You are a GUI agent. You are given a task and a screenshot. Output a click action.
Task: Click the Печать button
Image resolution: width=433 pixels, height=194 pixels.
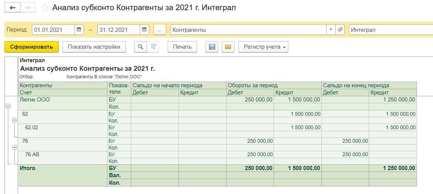182,47
